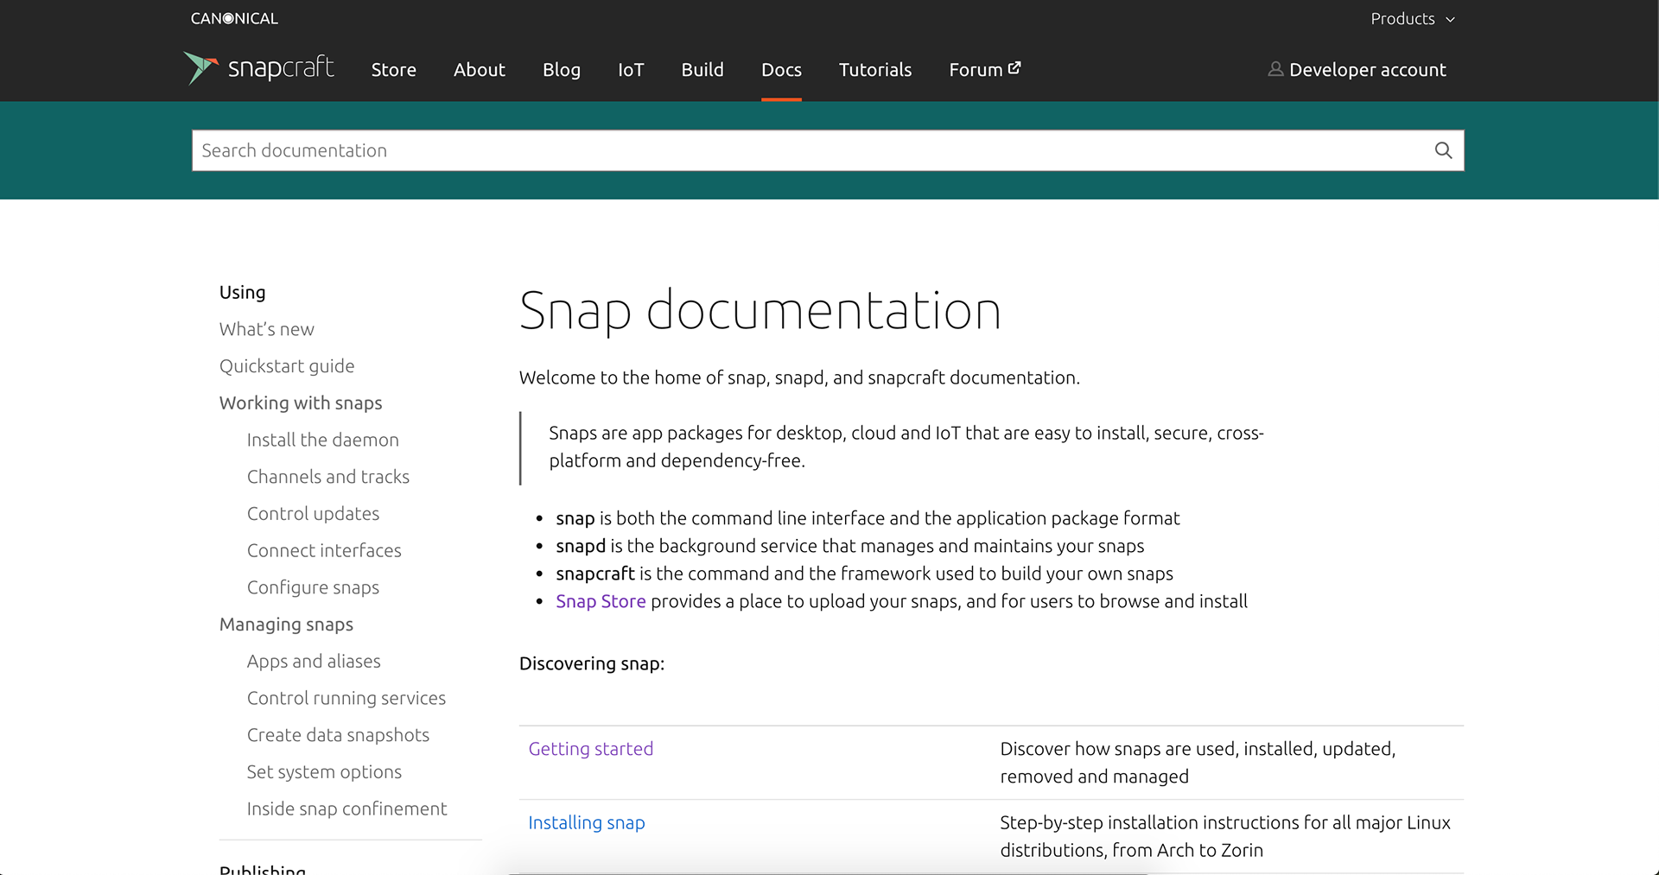Select the IoT nav item

click(631, 70)
